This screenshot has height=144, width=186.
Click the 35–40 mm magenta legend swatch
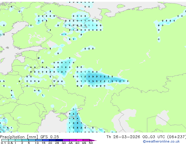pyautogui.click(x=72, y=140)
